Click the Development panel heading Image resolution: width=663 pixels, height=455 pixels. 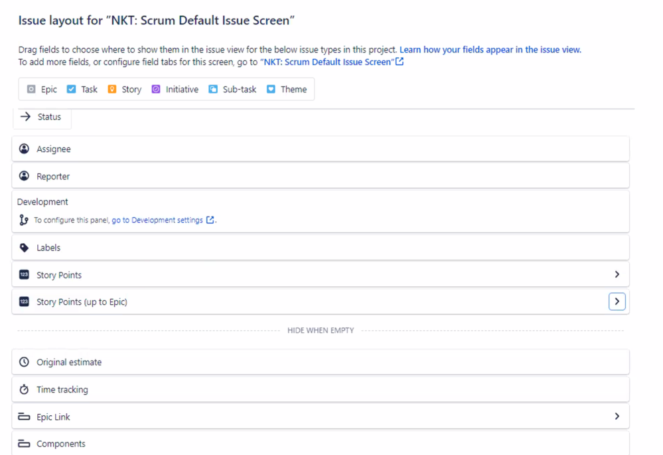42,201
